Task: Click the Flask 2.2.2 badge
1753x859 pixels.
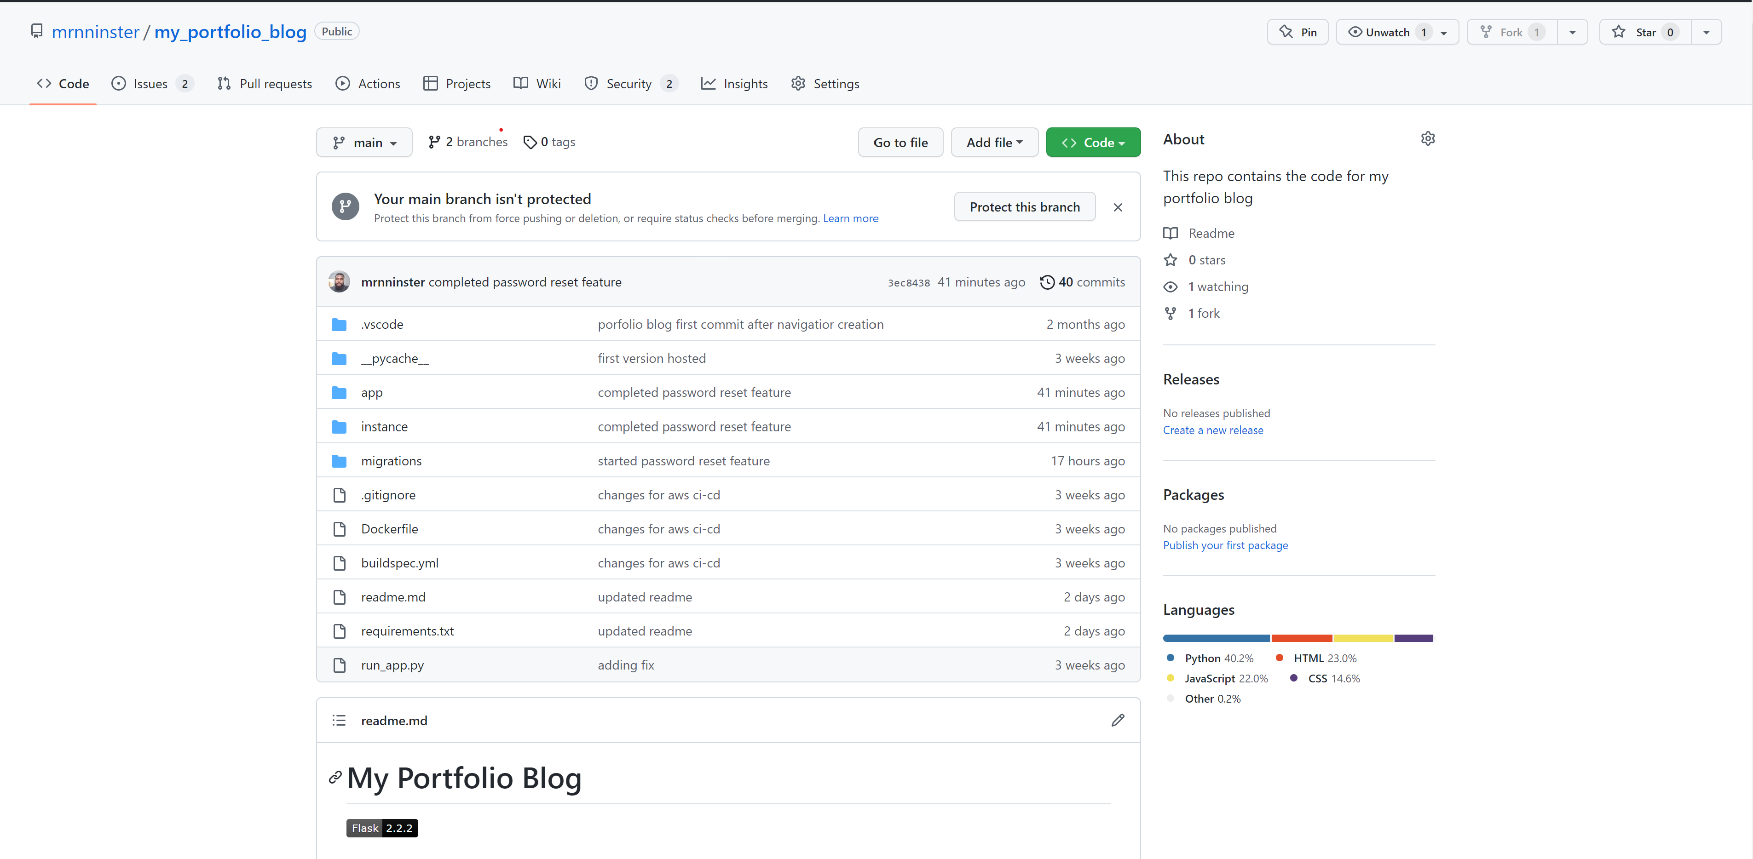Action: 382,828
